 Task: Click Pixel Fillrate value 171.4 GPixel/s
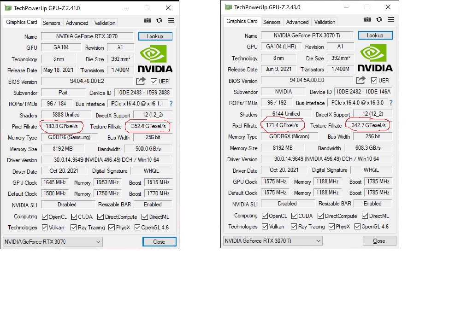282,125
